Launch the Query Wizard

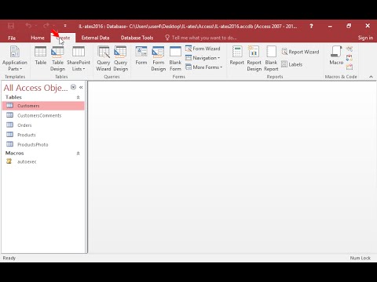coord(104,59)
